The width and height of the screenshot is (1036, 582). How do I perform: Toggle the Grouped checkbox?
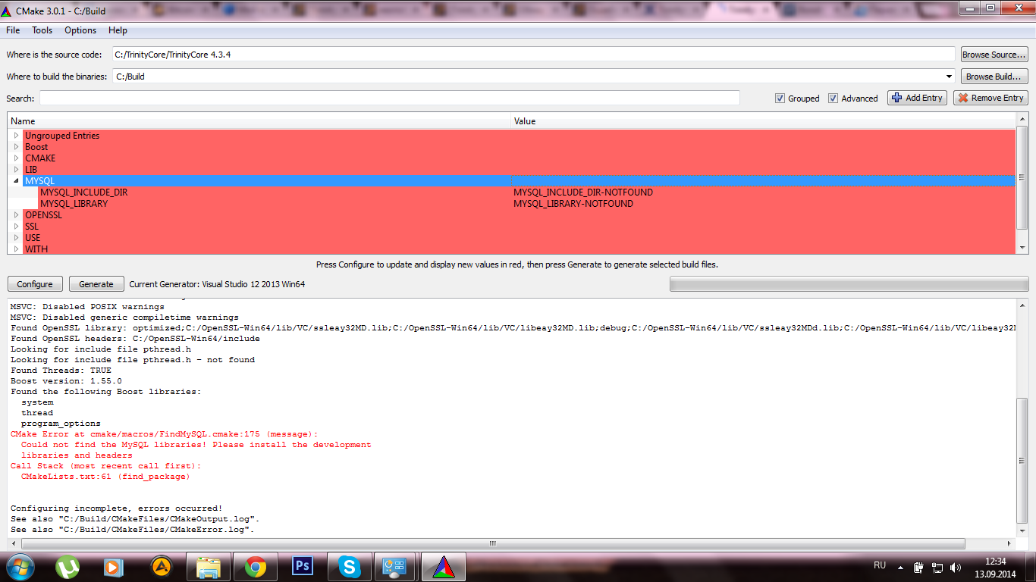pyautogui.click(x=780, y=99)
